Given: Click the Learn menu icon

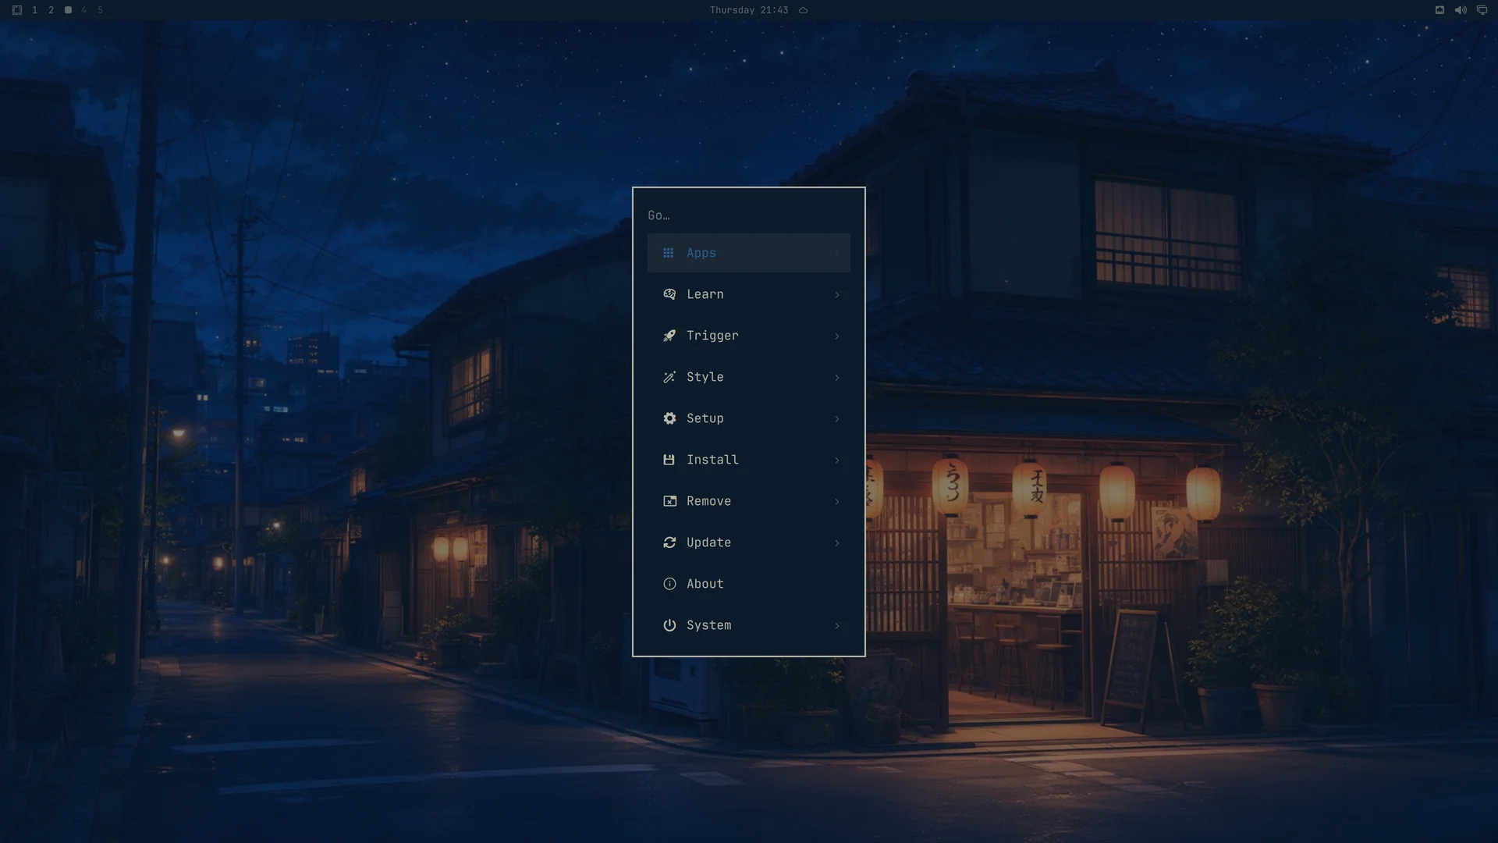Looking at the screenshot, I should click(669, 294).
